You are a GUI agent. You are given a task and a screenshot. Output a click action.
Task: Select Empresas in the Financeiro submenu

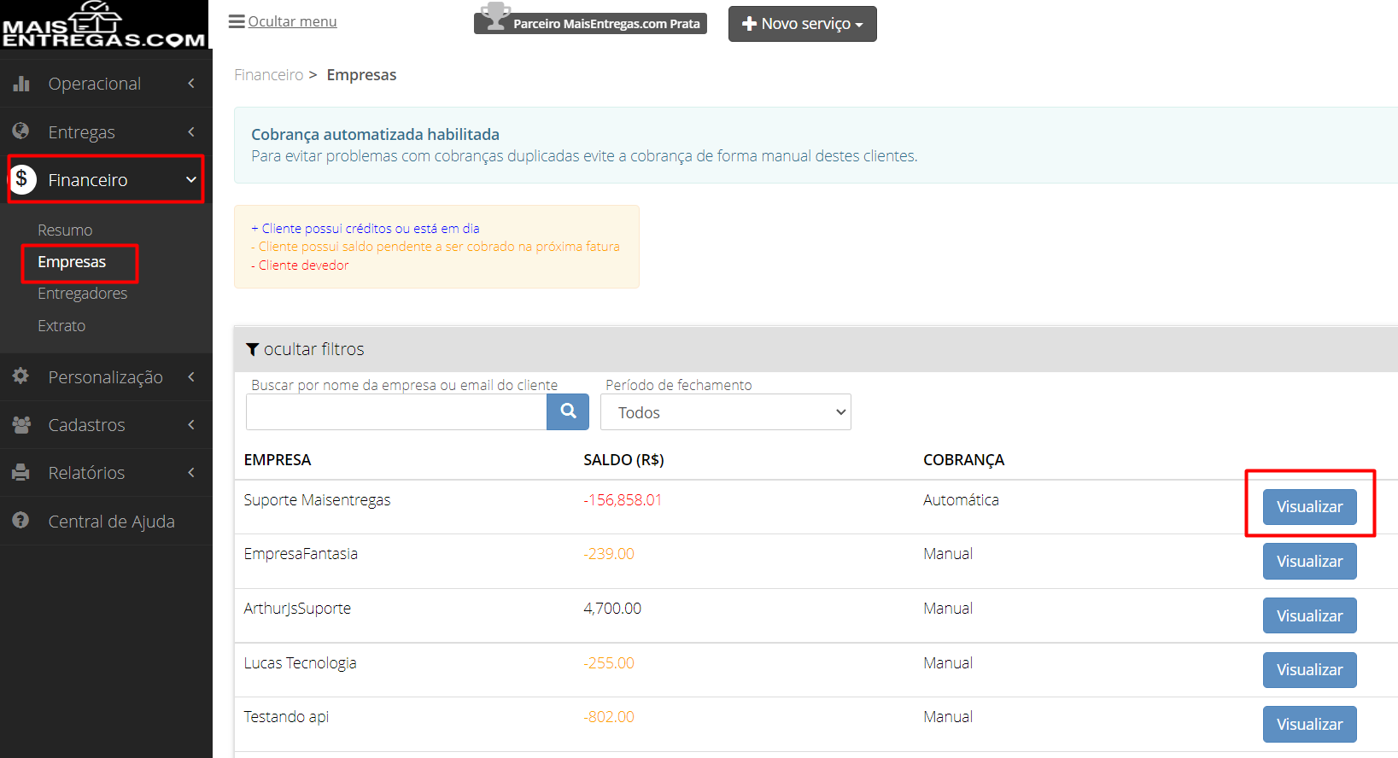pyautogui.click(x=72, y=262)
